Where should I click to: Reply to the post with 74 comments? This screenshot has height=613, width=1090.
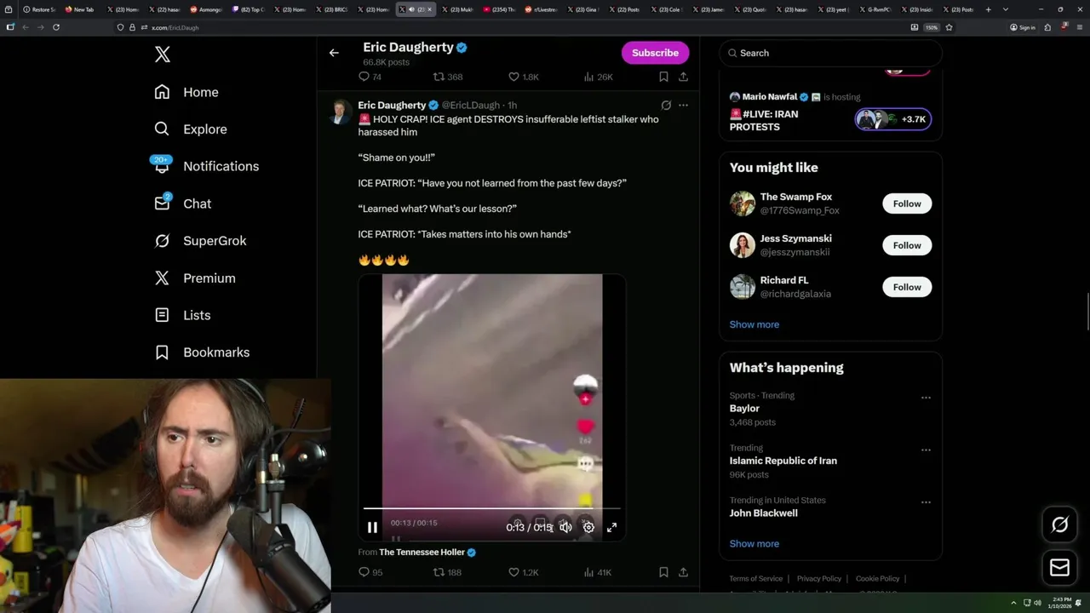point(370,77)
